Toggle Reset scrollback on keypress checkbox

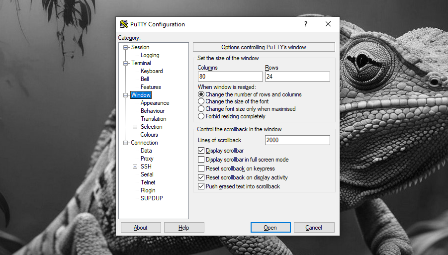point(201,169)
